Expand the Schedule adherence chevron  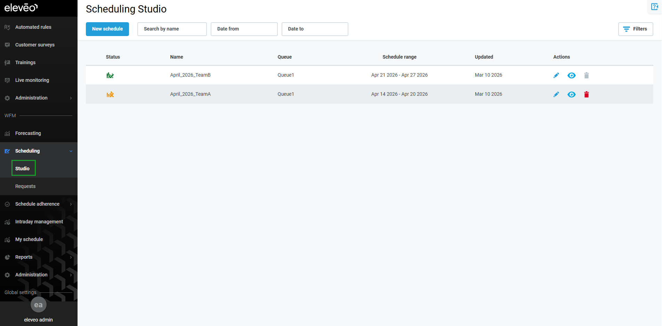tap(71, 204)
